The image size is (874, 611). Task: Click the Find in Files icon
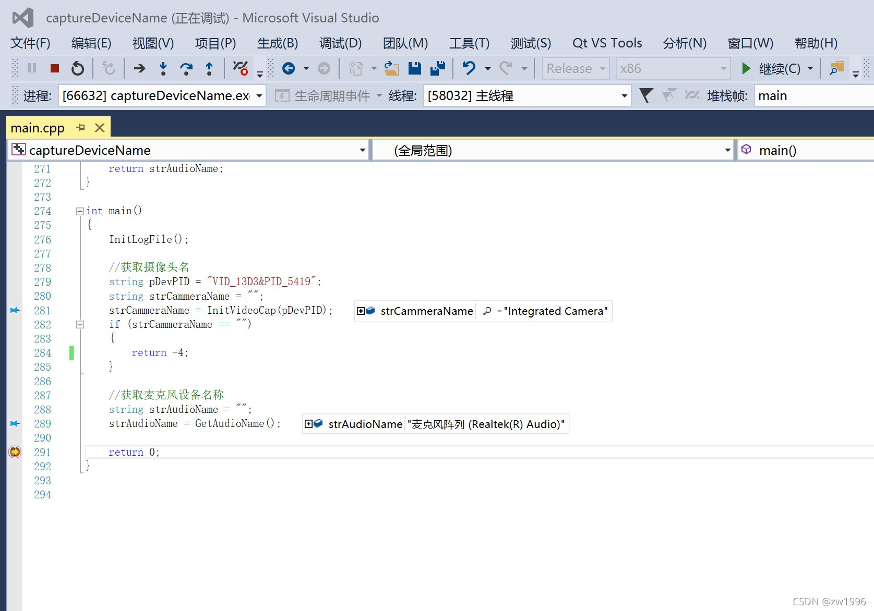click(837, 68)
